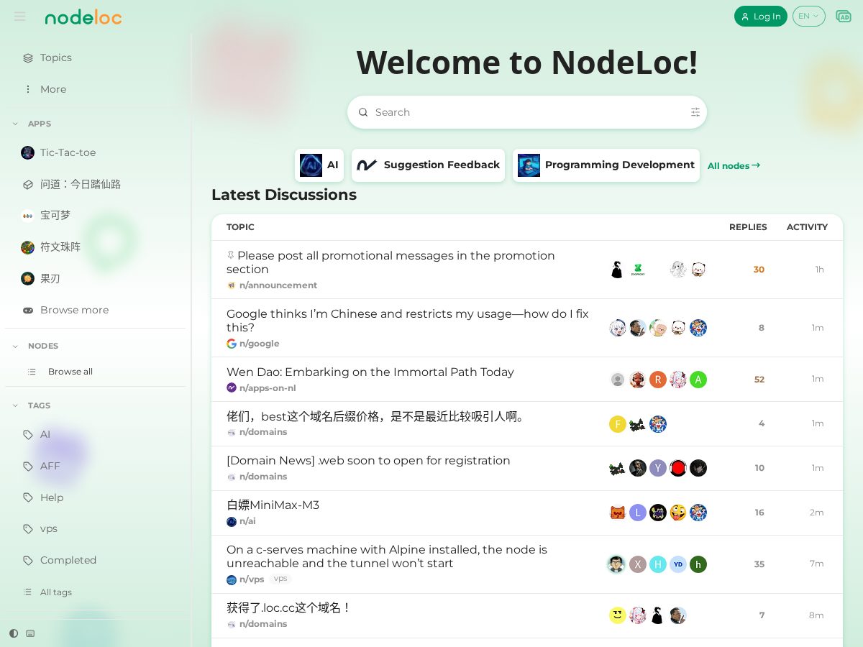Open 佬们,best这个域名后缀价格 topic
The height and width of the screenshot is (647, 863).
[378, 417]
